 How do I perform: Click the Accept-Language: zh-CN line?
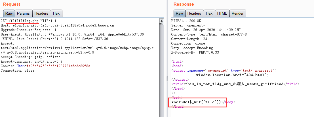31,61
